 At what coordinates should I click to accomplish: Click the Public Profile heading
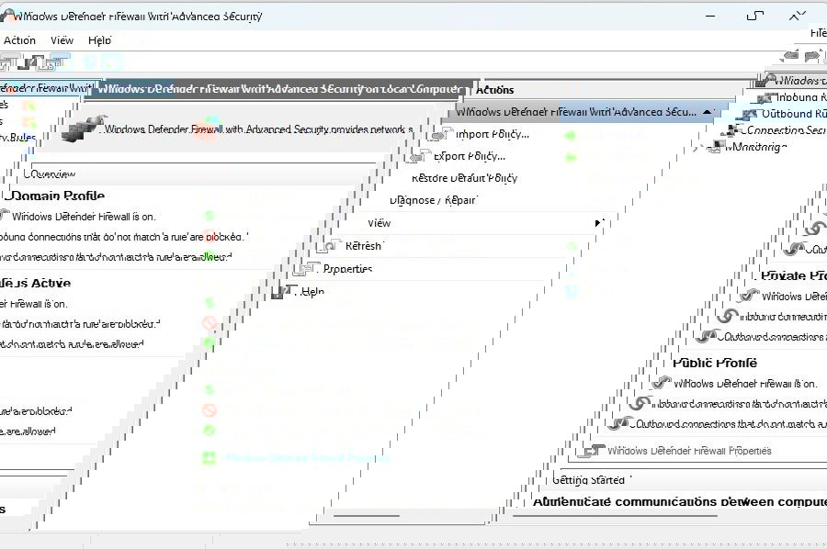tap(715, 363)
